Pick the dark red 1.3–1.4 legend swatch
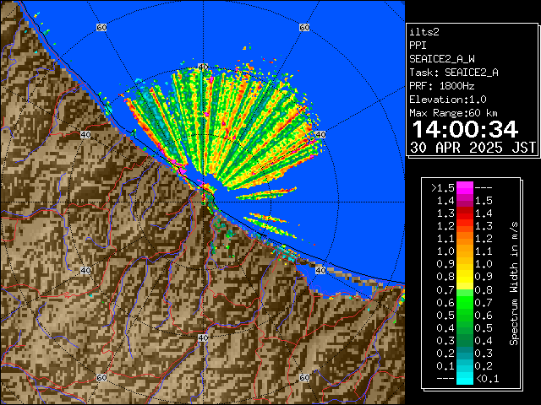Viewport: 541px width, 405px height. click(465, 213)
